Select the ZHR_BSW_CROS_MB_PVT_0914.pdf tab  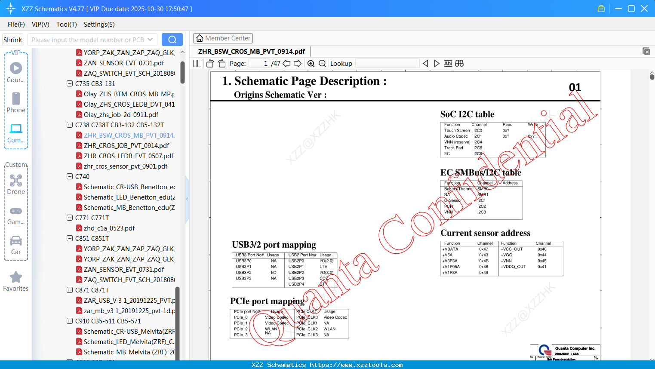[252, 52]
